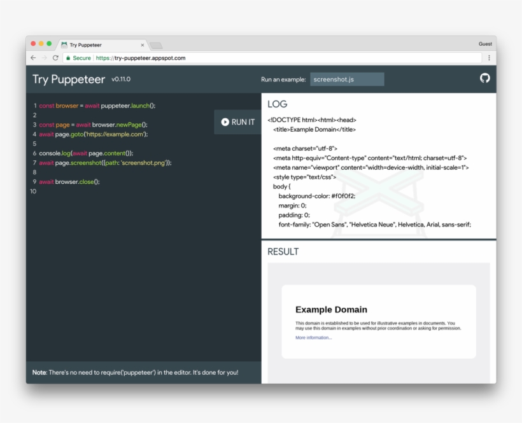The image size is (522, 423).
Task: Click the Try Puppeteer header title
Action: point(69,80)
